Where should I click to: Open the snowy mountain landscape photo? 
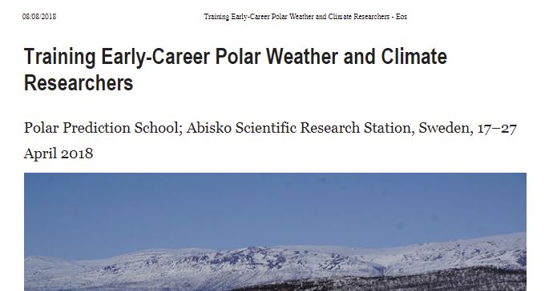(x=275, y=232)
